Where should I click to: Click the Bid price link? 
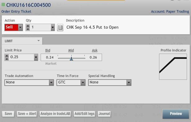(48, 50)
